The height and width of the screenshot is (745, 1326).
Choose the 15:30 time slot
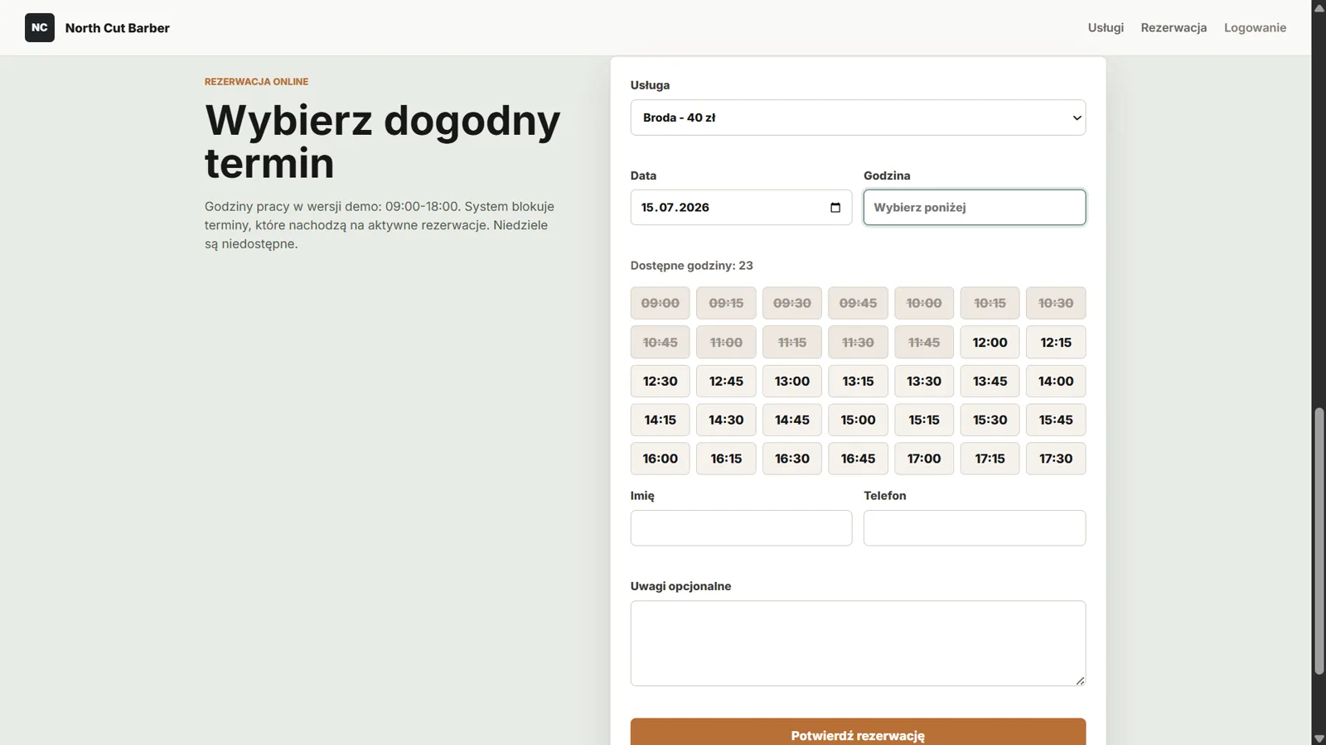click(990, 420)
